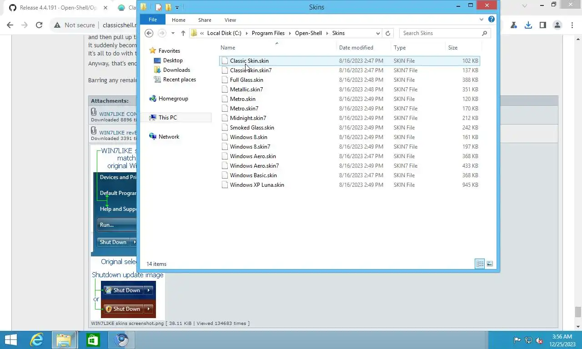Go back in Chrome browser

pyautogui.click(x=10, y=25)
